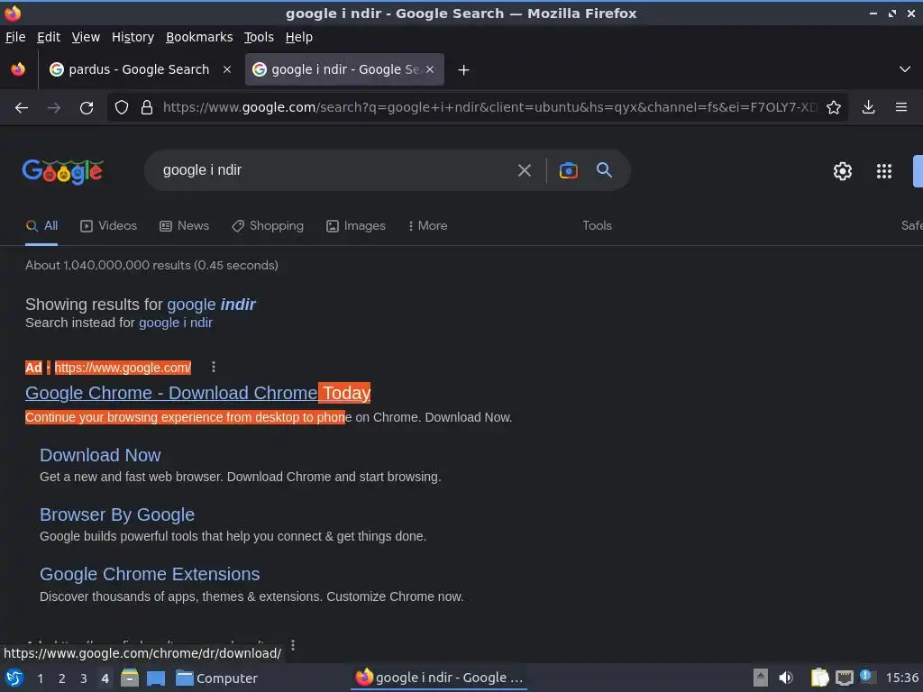View site security via padlock icon
The height and width of the screenshot is (692, 923).
click(x=147, y=108)
